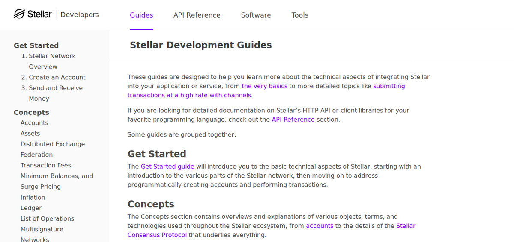The image size is (514, 242).
Task: Click the Get Started section heading
Action: coord(157,154)
